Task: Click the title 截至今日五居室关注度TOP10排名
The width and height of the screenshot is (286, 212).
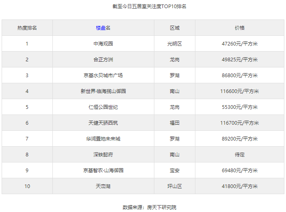Action: pos(143,6)
